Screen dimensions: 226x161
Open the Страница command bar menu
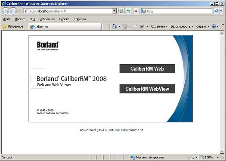coord(159,27)
